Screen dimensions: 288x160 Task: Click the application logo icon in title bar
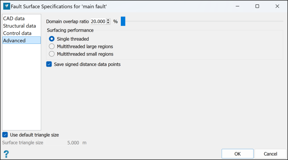pyautogui.click(x=7, y=6)
